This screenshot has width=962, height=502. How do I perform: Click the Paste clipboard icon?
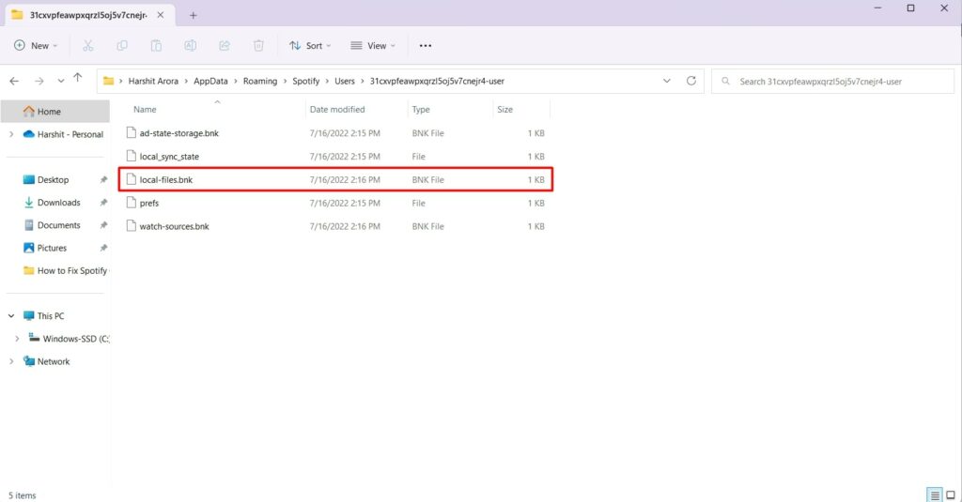pyautogui.click(x=156, y=45)
